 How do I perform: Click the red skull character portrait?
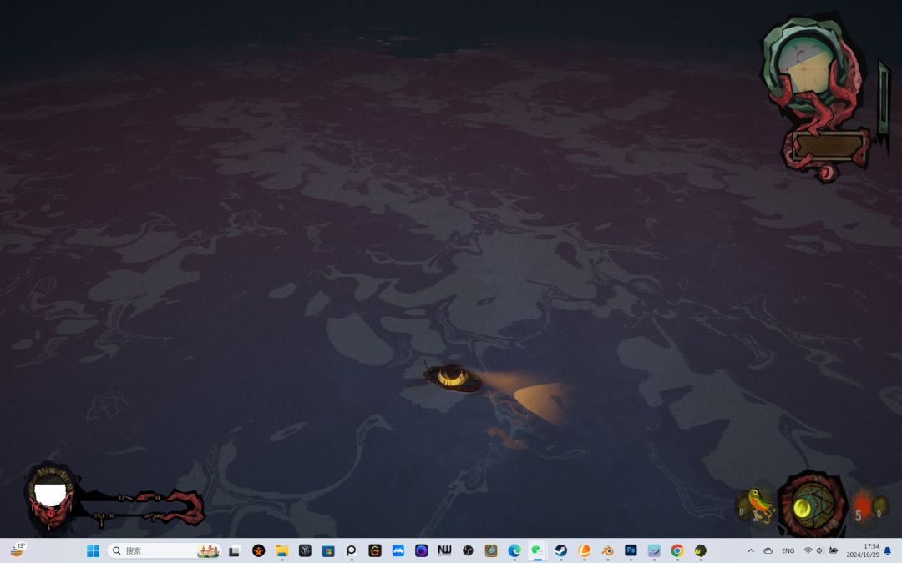[51, 499]
